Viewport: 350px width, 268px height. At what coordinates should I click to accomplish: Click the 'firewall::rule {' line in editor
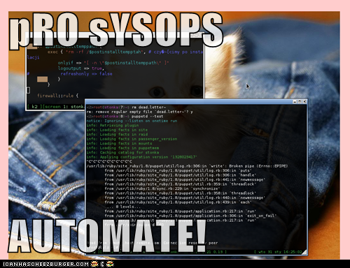58,96
